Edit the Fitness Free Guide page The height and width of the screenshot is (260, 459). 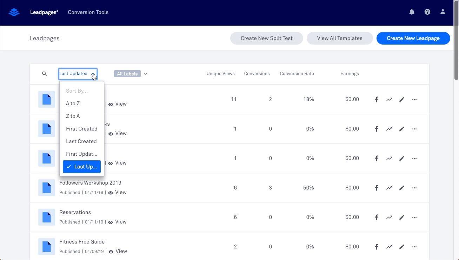pyautogui.click(x=401, y=247)
